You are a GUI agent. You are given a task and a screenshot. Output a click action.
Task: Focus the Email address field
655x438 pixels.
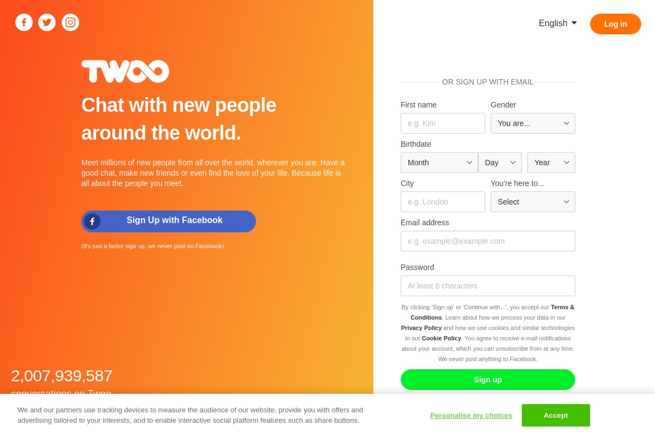(x=488, y=241)
